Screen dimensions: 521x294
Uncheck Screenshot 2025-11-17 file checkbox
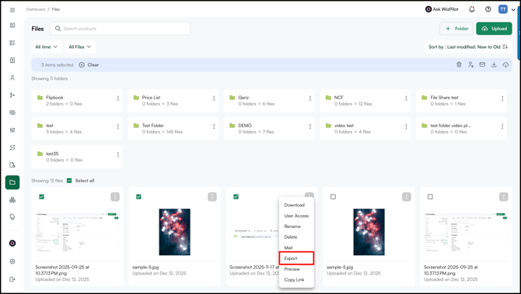pyautogui.click(x=236, y=197)
